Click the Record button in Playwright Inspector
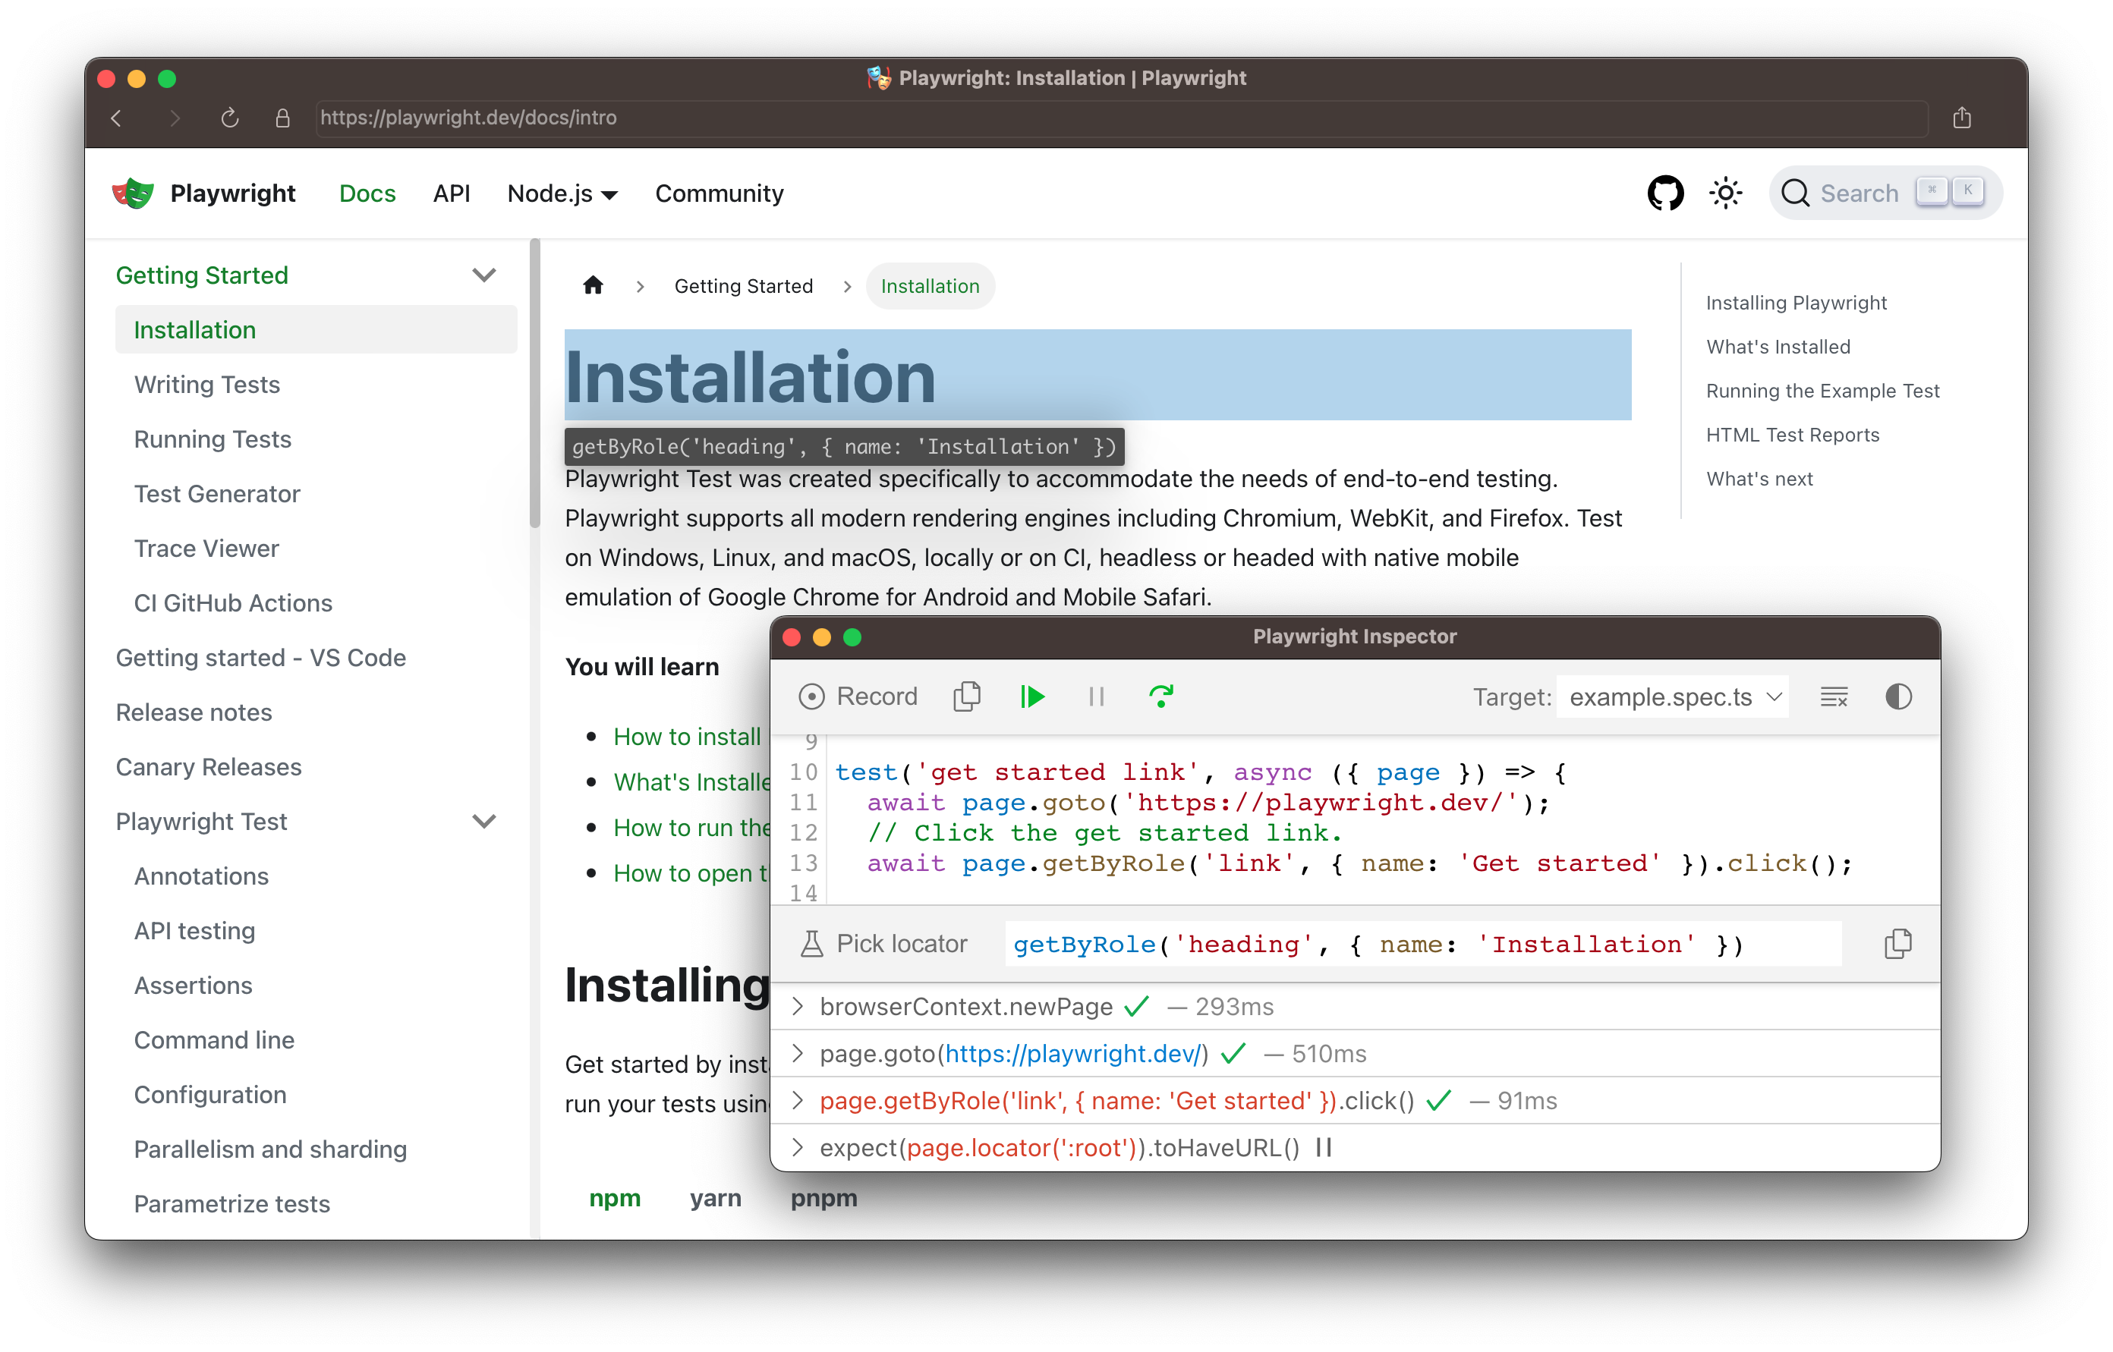 coord(856,696)
